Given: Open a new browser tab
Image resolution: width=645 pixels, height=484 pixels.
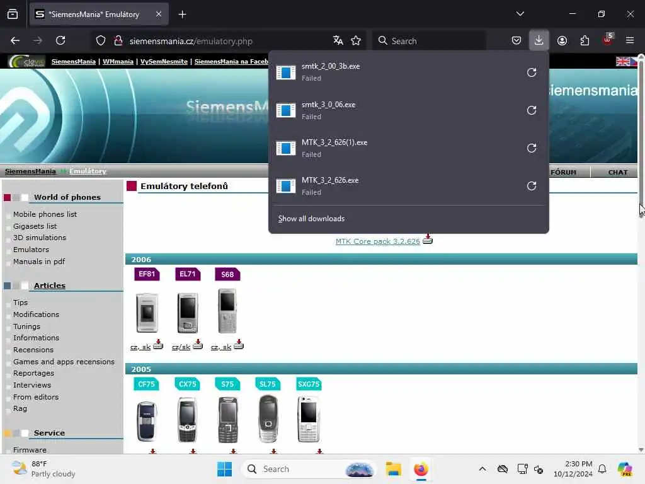Looking at the screenshot, I should (182, 14).
